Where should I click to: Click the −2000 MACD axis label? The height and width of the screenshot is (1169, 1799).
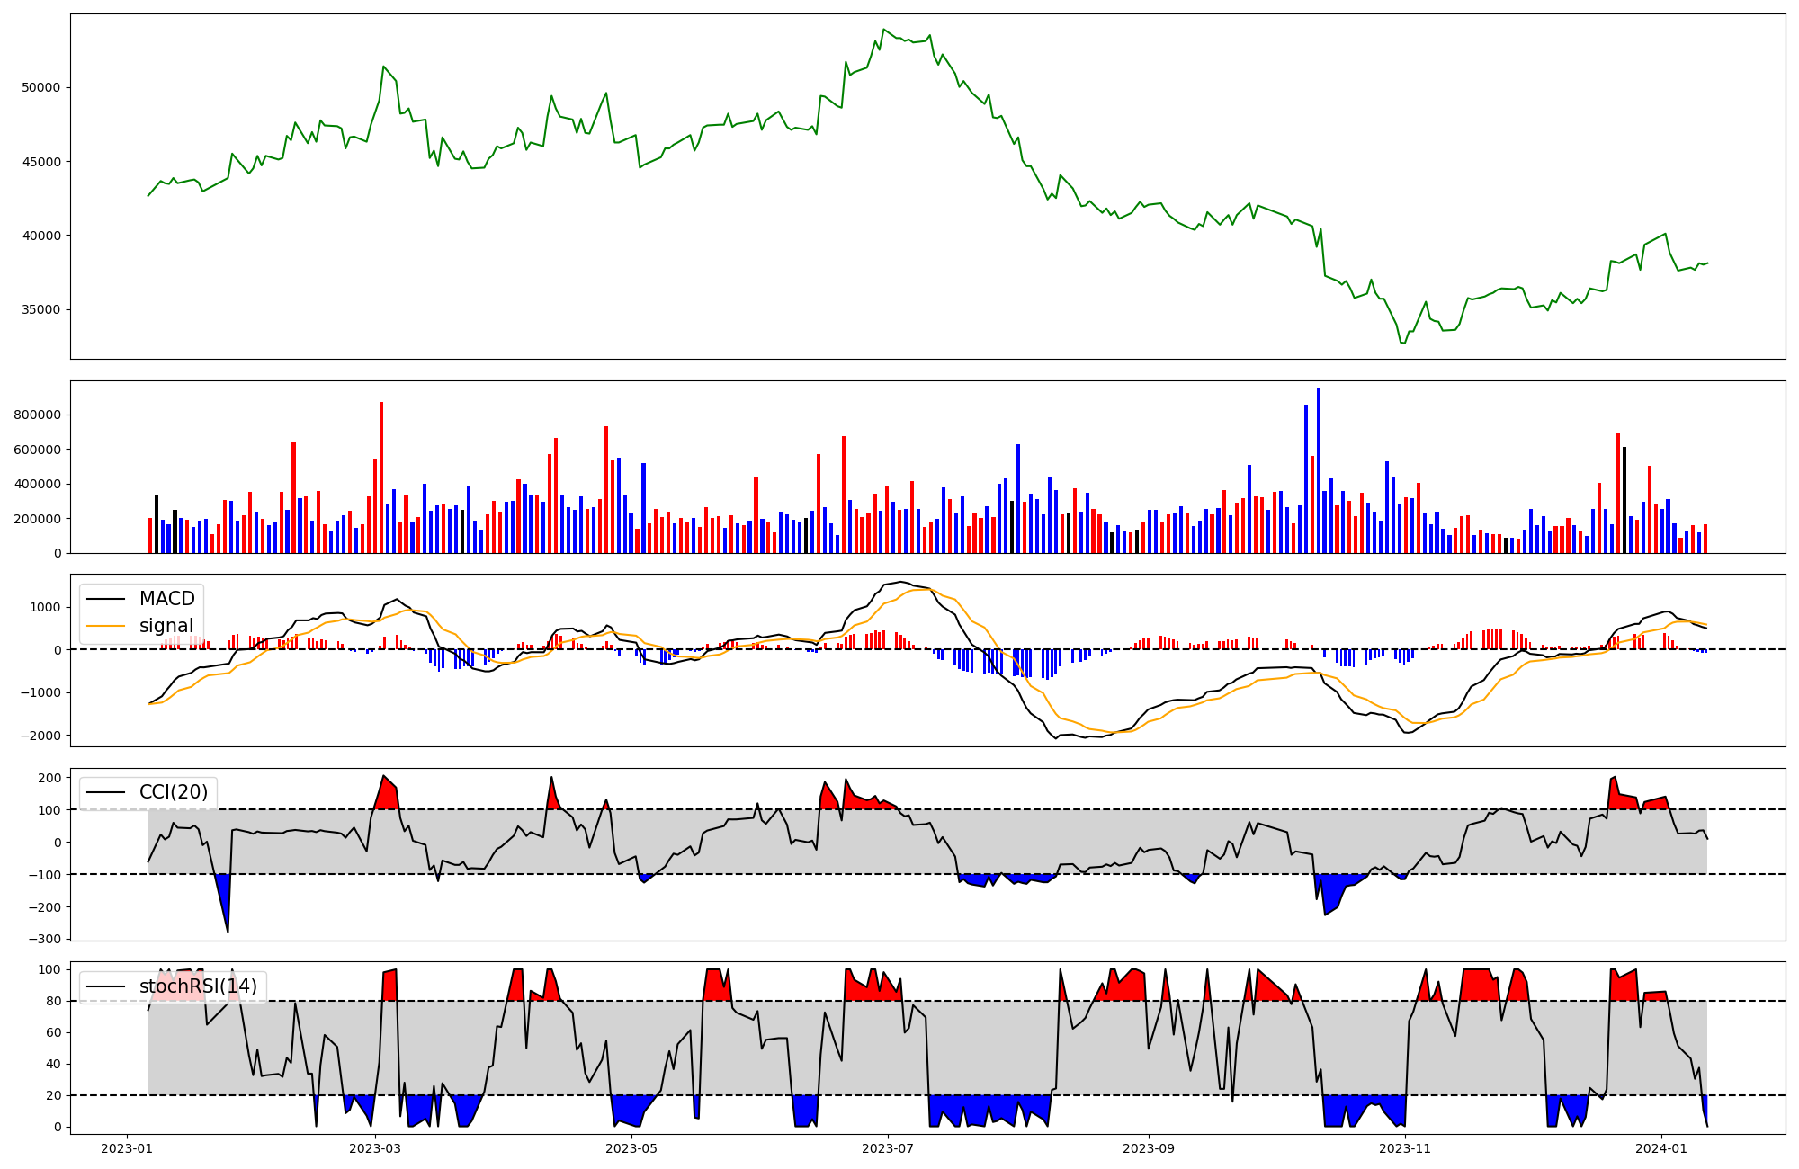(x=40, y=736)
